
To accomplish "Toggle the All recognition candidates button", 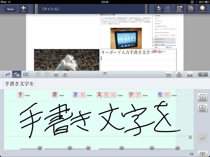I will coord(56,75).
